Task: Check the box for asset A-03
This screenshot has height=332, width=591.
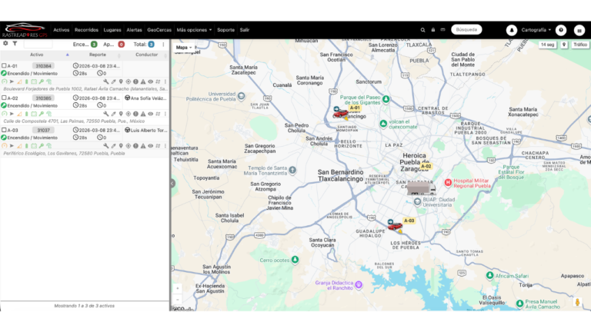Action: pos(4,130)
